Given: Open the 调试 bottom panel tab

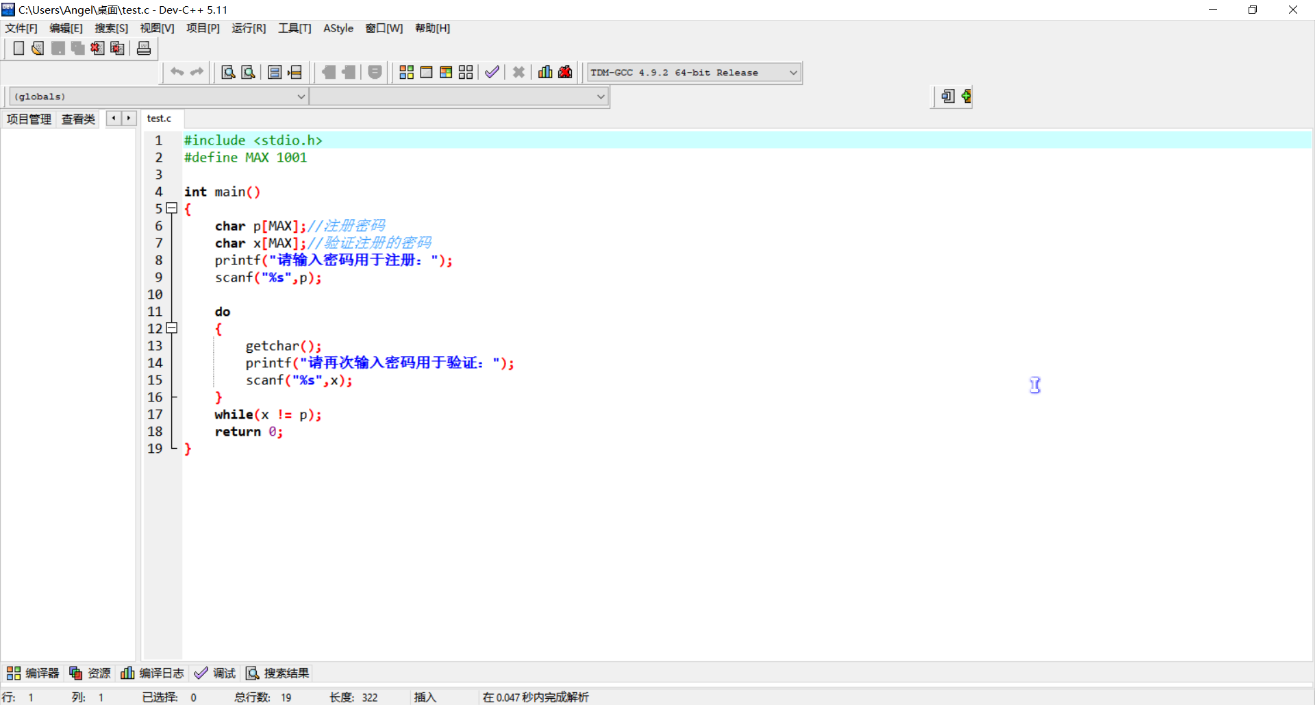Looking at the screenshot, I should coord(215,673).
